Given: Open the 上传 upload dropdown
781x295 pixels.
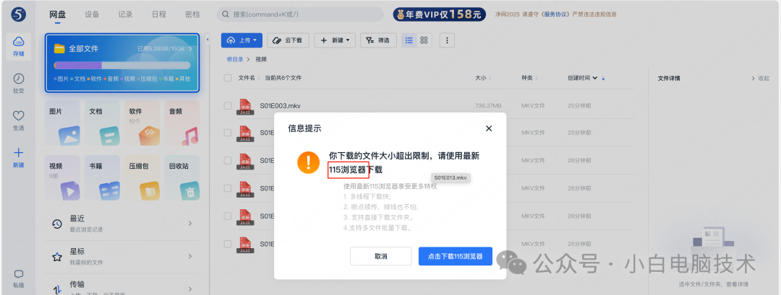Looking at the screenshot, I should [x=242, y=40].
